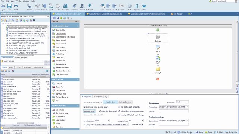Open the Web browser tool

[x=130, y=7]
